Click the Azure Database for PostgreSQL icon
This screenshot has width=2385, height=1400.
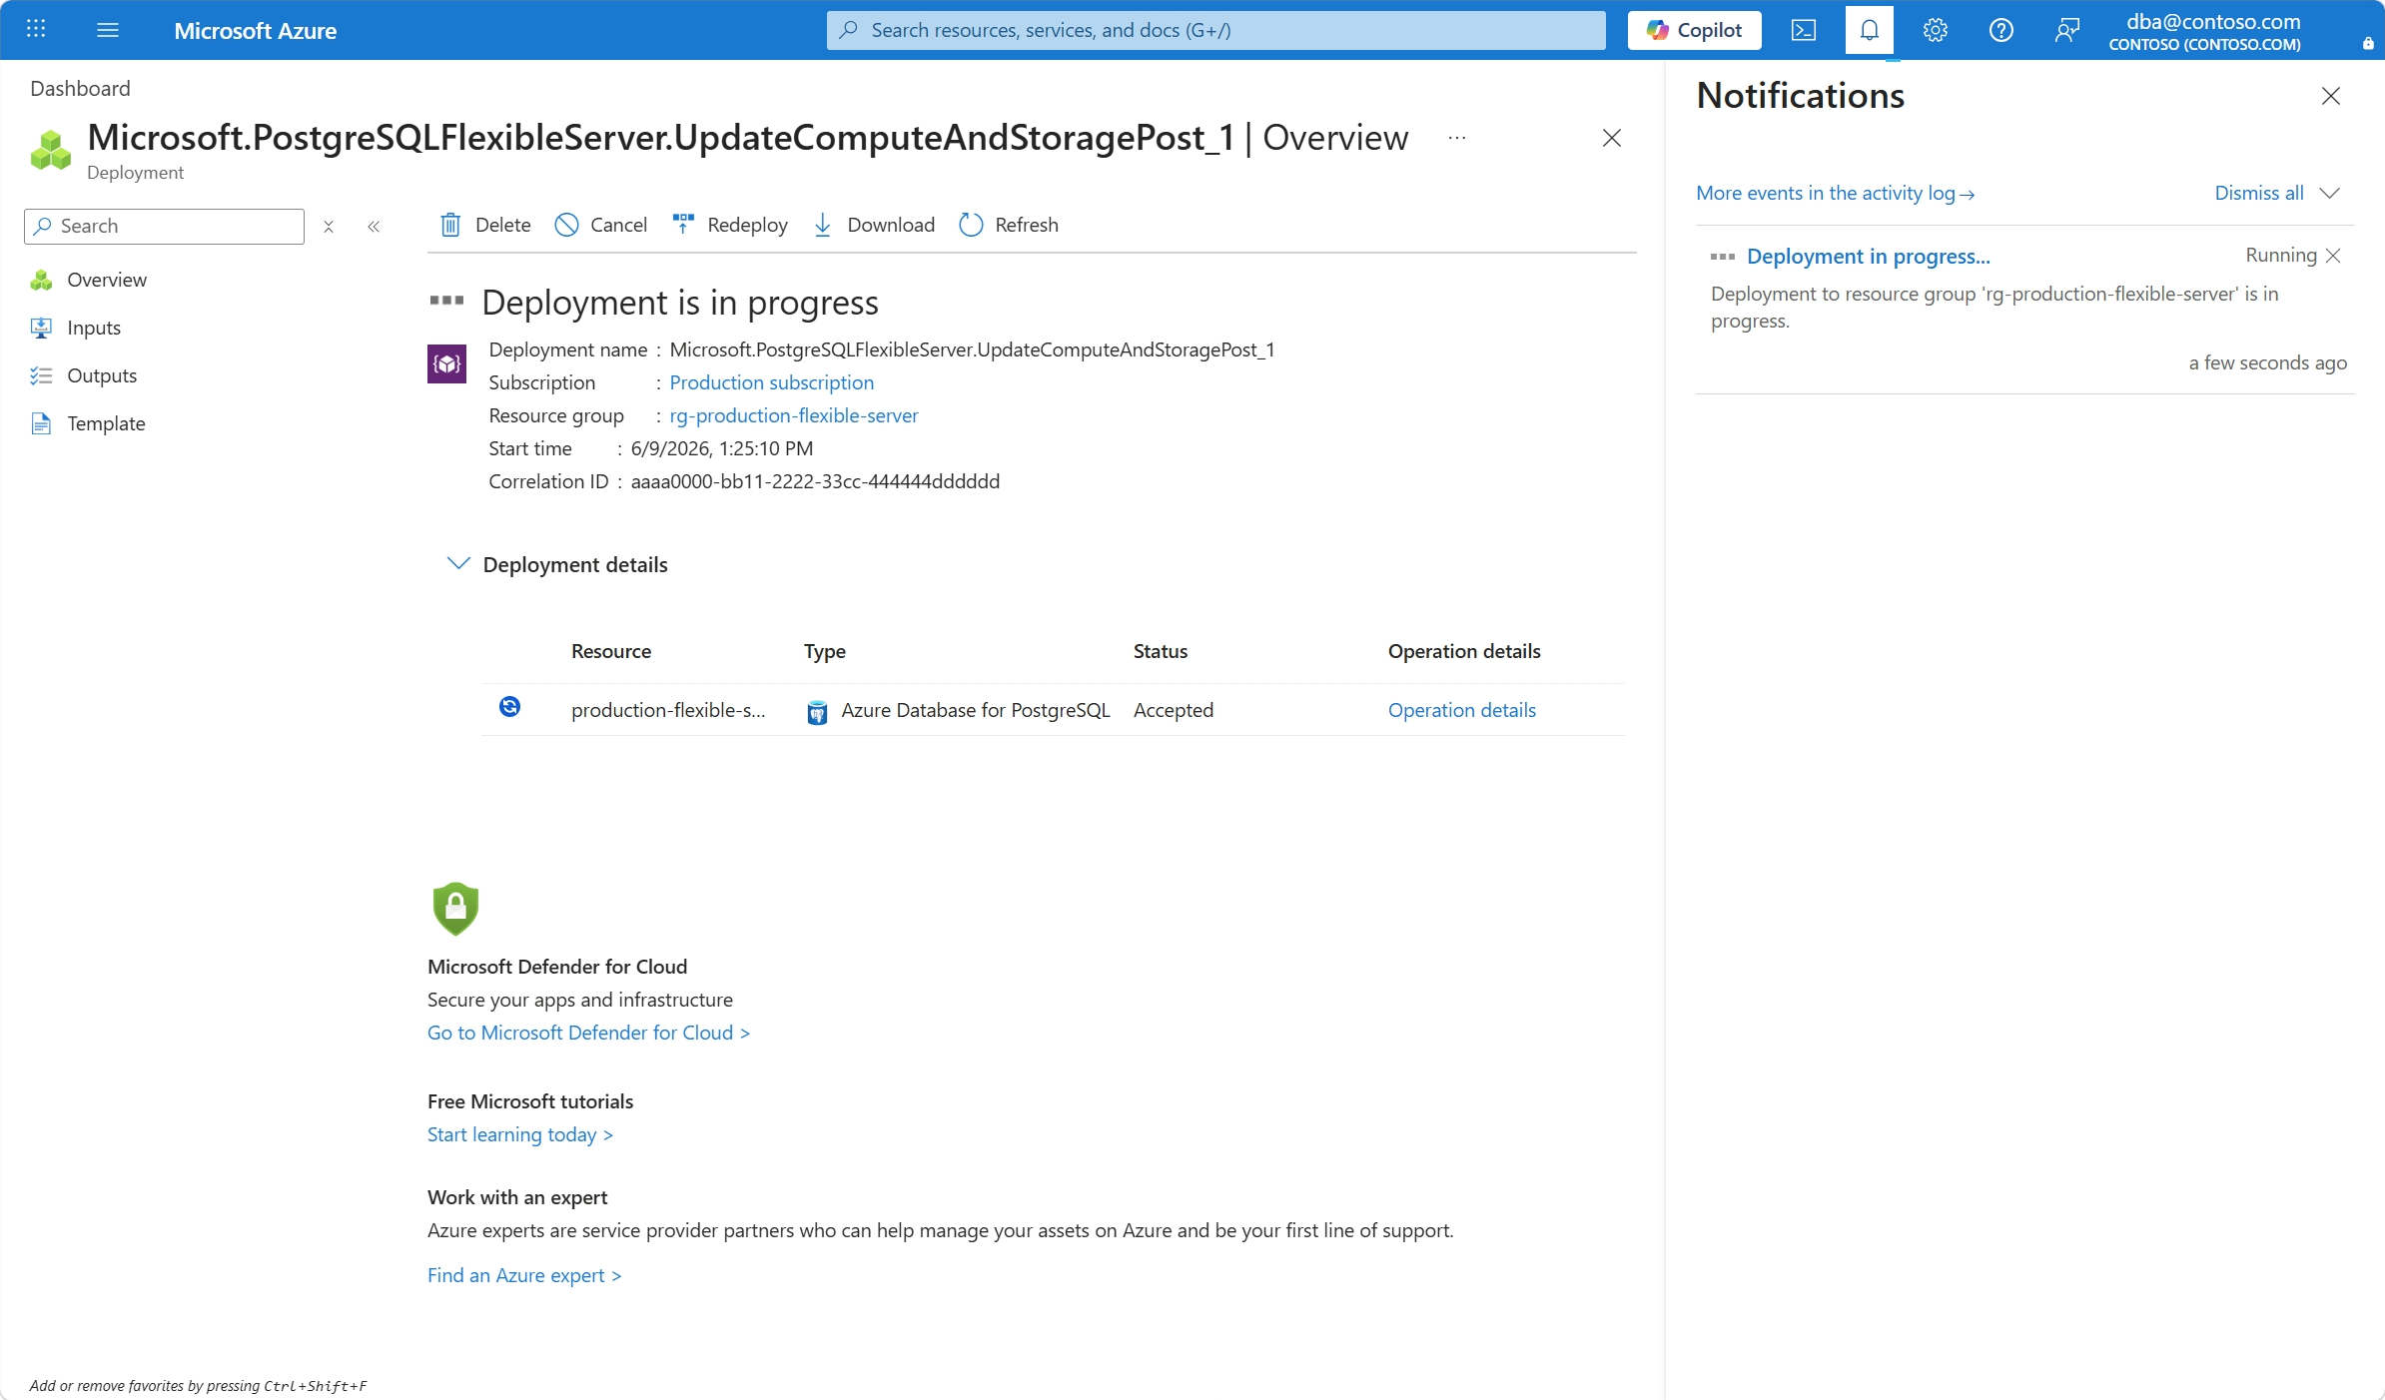pyautogui.click(x=817, y=711)
